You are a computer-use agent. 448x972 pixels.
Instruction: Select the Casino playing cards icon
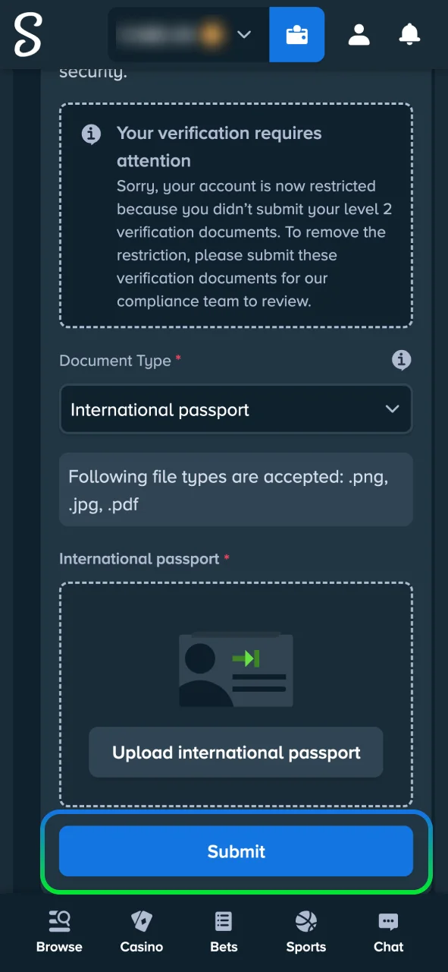[x=141, y=920]
